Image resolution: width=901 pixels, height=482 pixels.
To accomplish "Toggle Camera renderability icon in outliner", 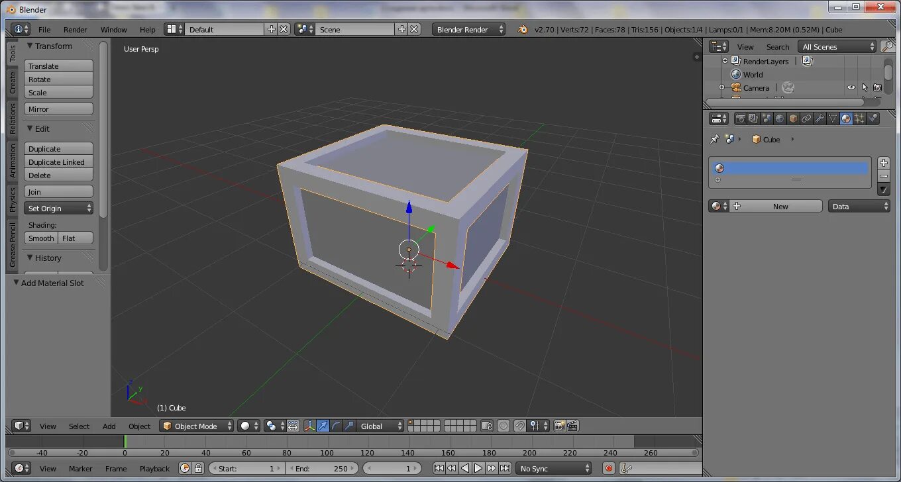I will [x=877, y=87].
